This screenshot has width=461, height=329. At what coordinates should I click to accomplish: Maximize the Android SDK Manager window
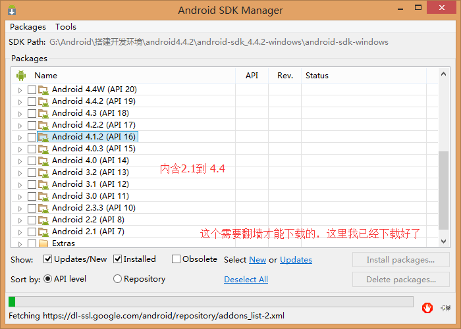[x=418, y=8]
